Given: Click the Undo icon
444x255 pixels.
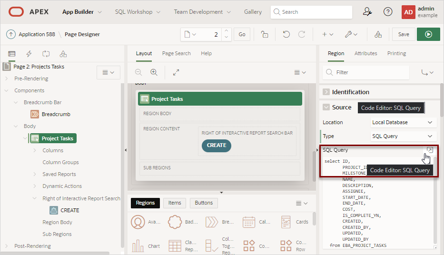Looking at the screenshot, I should [286, 34].
